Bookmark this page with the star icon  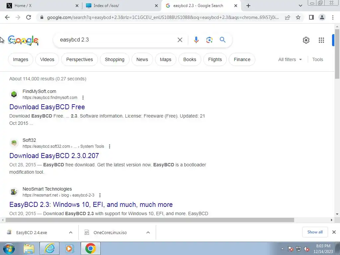click(x=298, y=17)
